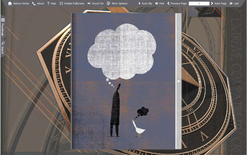This screenshot has width=247, height=155.
Task: Click the Next Page label
Action: [220, 4]
